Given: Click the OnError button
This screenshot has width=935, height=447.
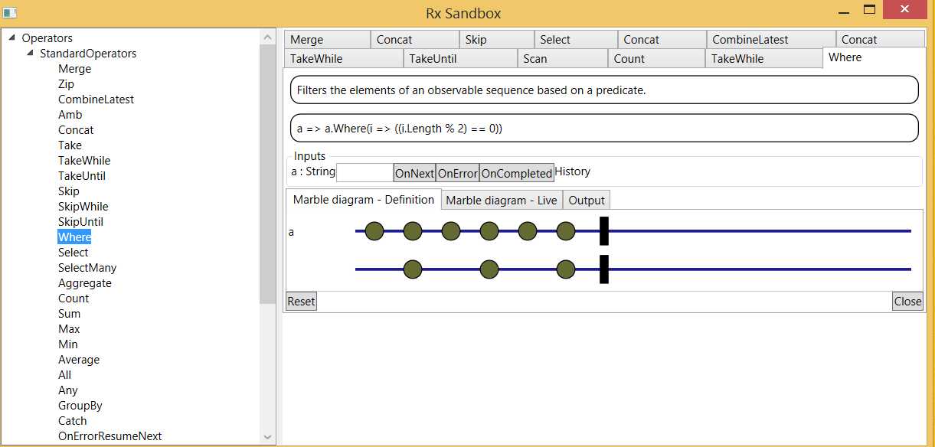Looking at the screenshot, I should pos(457,174).
